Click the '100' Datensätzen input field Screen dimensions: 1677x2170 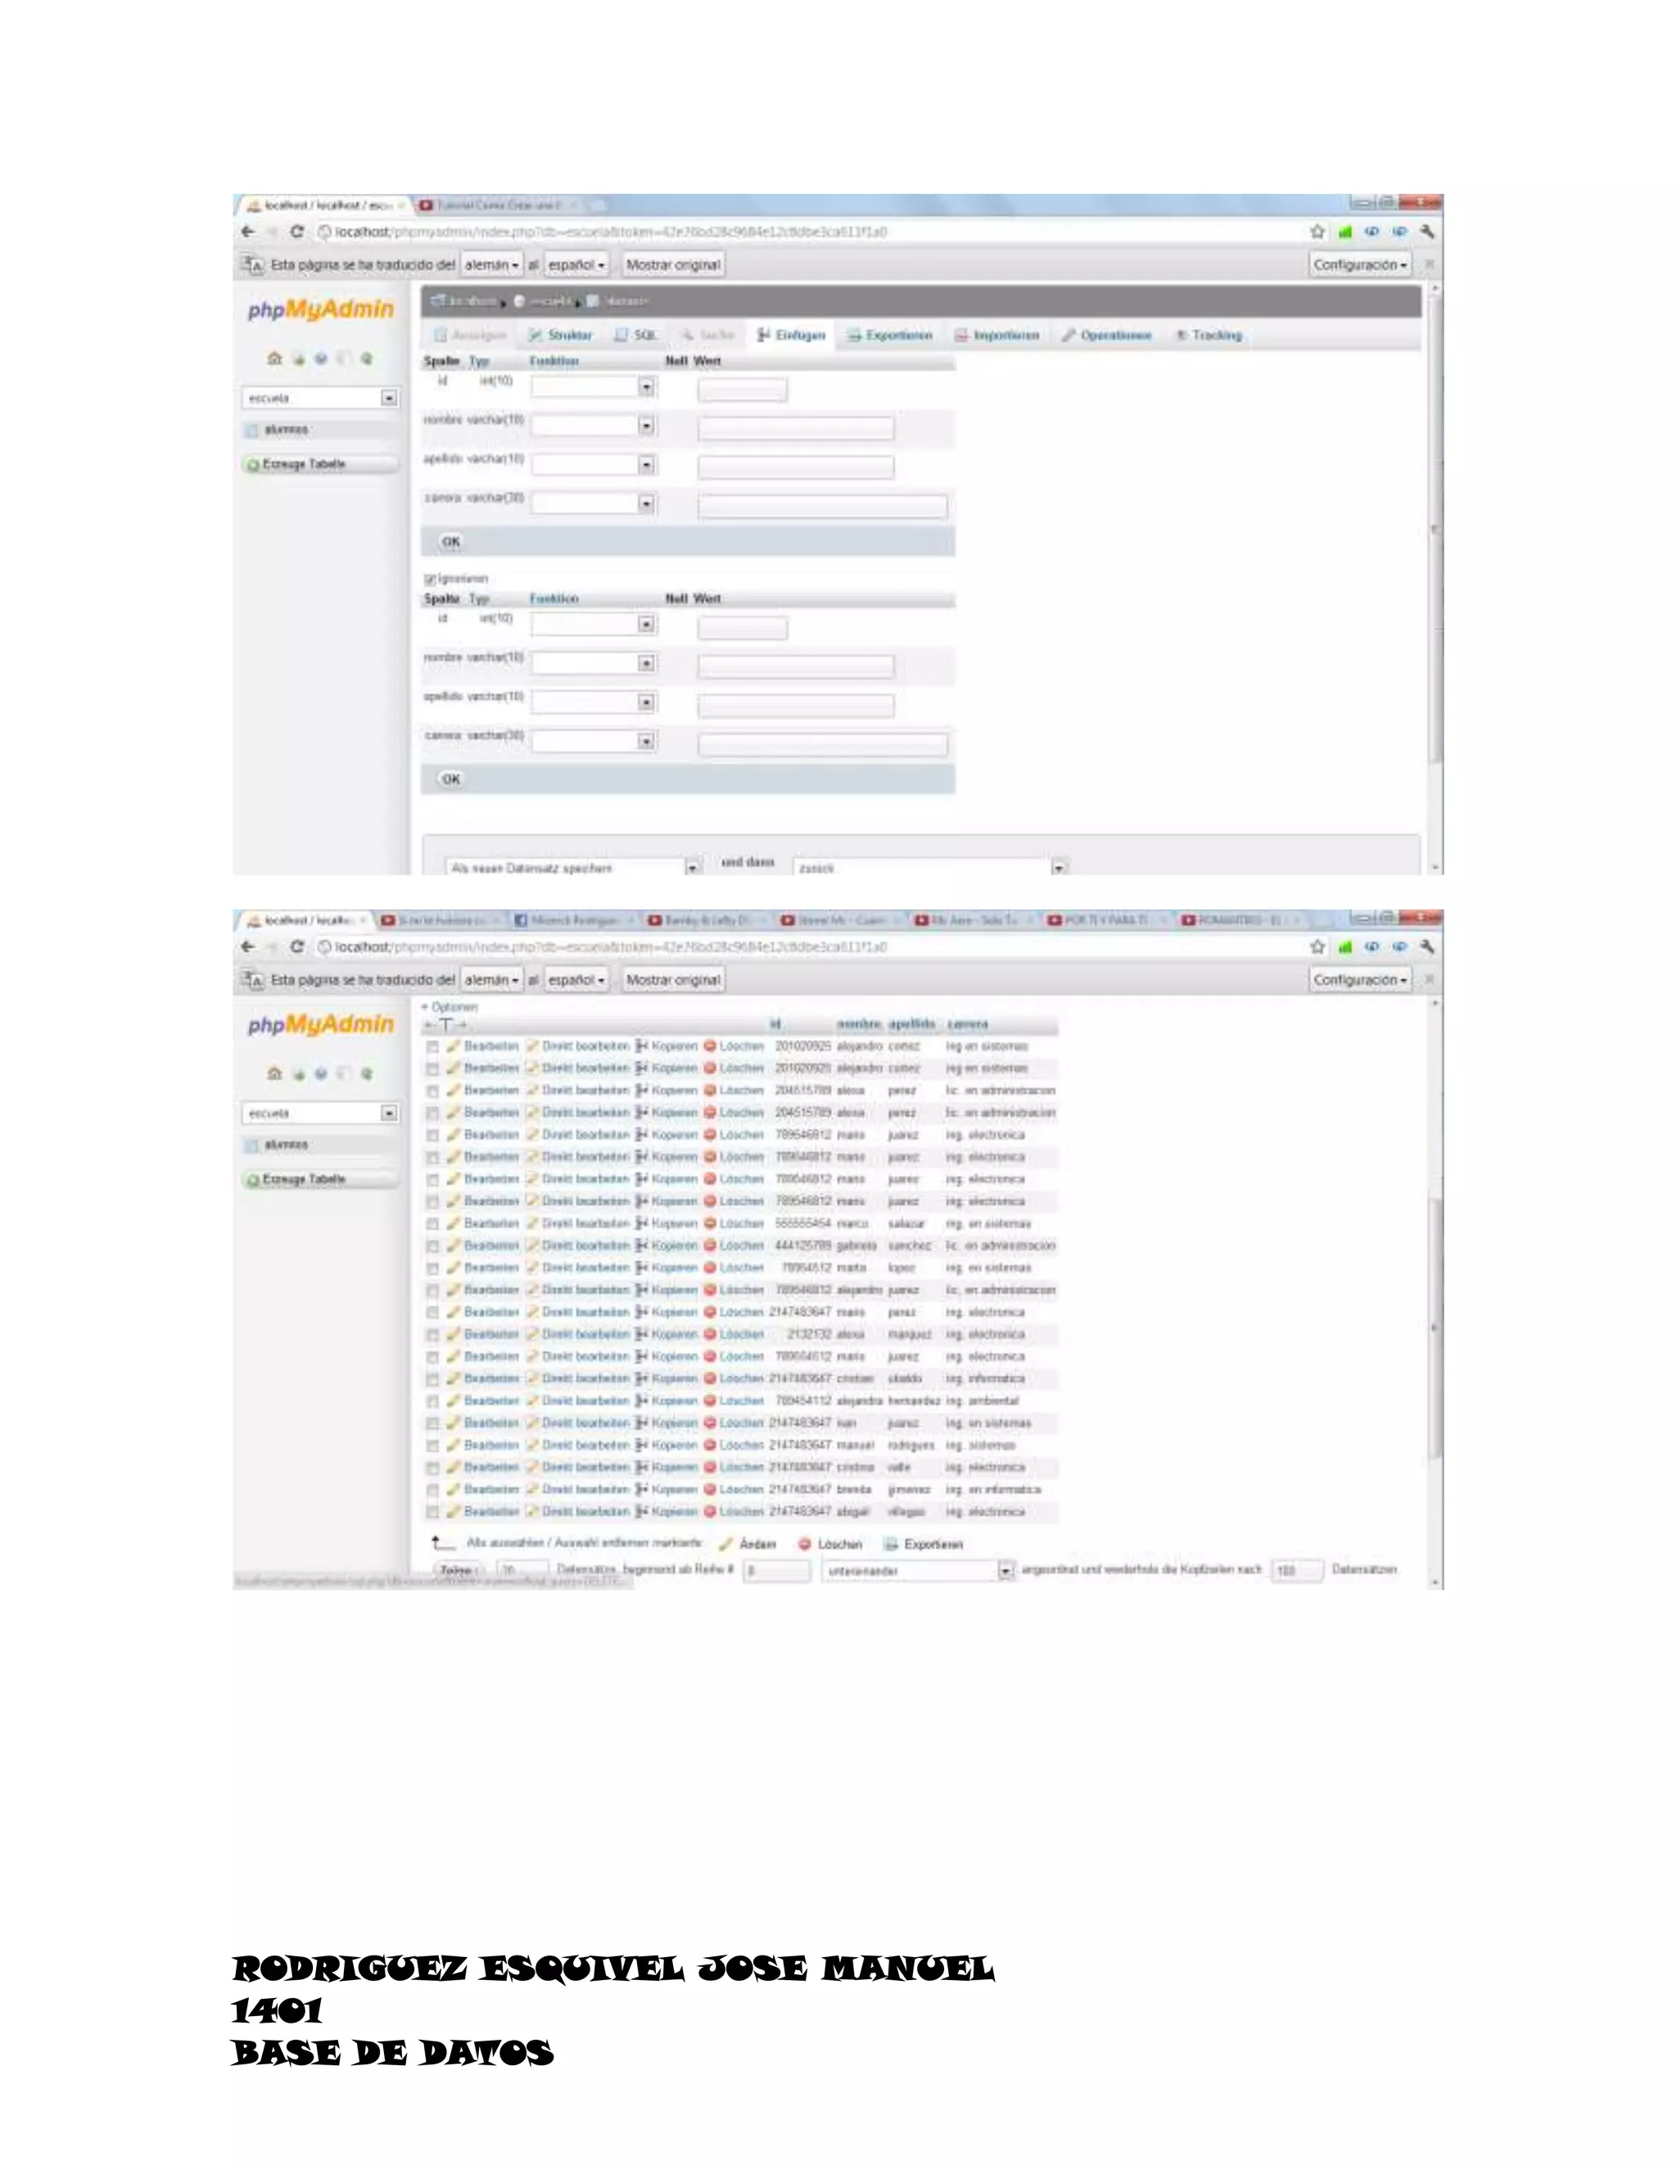(x=1295, y=1571)
